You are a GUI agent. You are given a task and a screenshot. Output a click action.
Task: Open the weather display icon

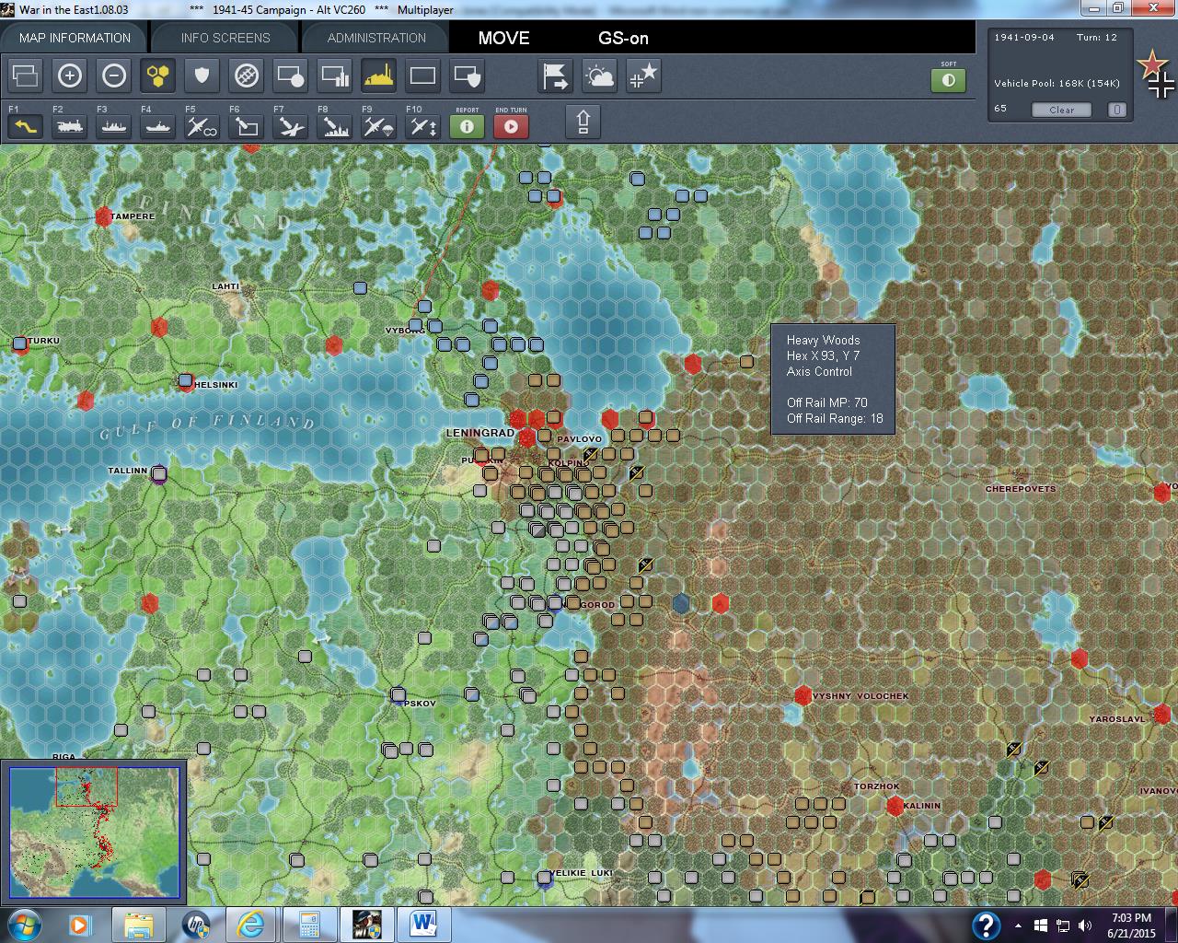pyautogui.click(x=600, y=76)
